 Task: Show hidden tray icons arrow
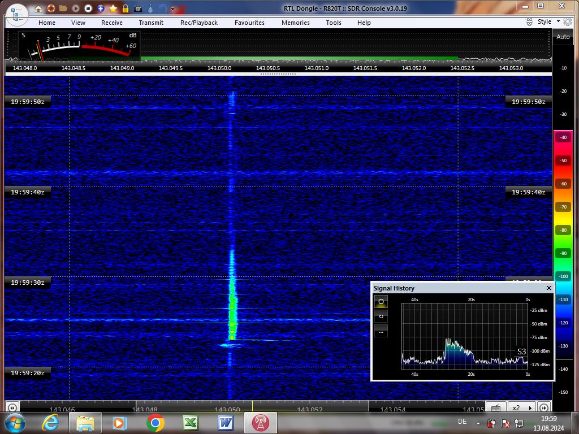(x=478, y=423)
